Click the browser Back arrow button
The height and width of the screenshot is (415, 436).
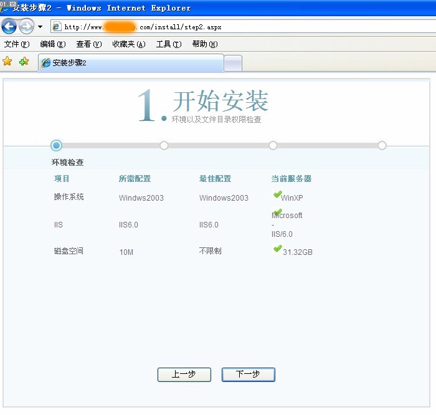point(9,27)
